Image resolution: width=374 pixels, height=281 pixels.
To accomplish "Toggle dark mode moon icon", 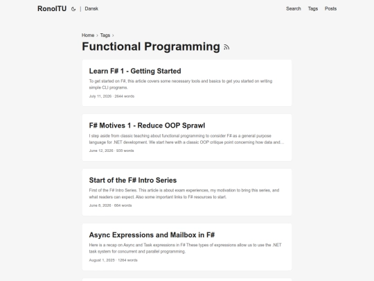I will tap(73, 9).
